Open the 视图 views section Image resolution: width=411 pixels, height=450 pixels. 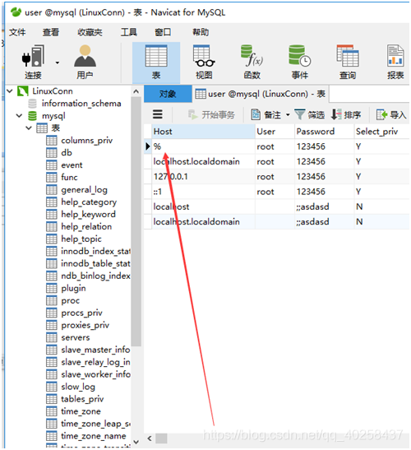point(204,62)
